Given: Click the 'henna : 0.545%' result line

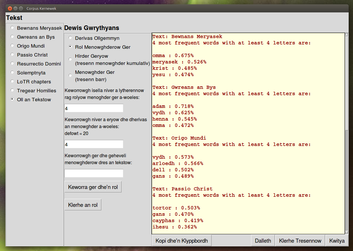Looking at the screenshot, I should (x=175, y=119).
